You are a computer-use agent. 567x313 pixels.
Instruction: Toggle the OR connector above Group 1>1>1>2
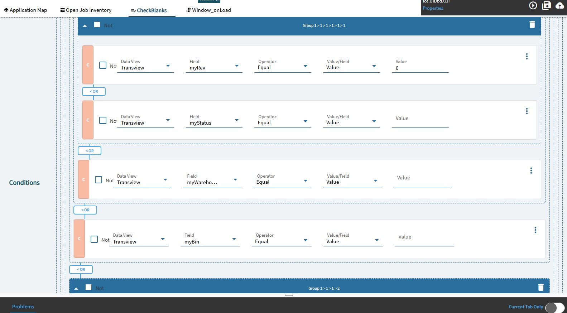coord(81,269)
